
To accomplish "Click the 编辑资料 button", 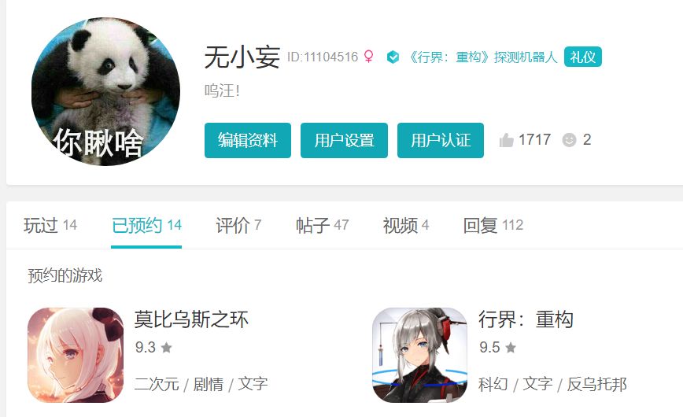I will click(248, 140).
